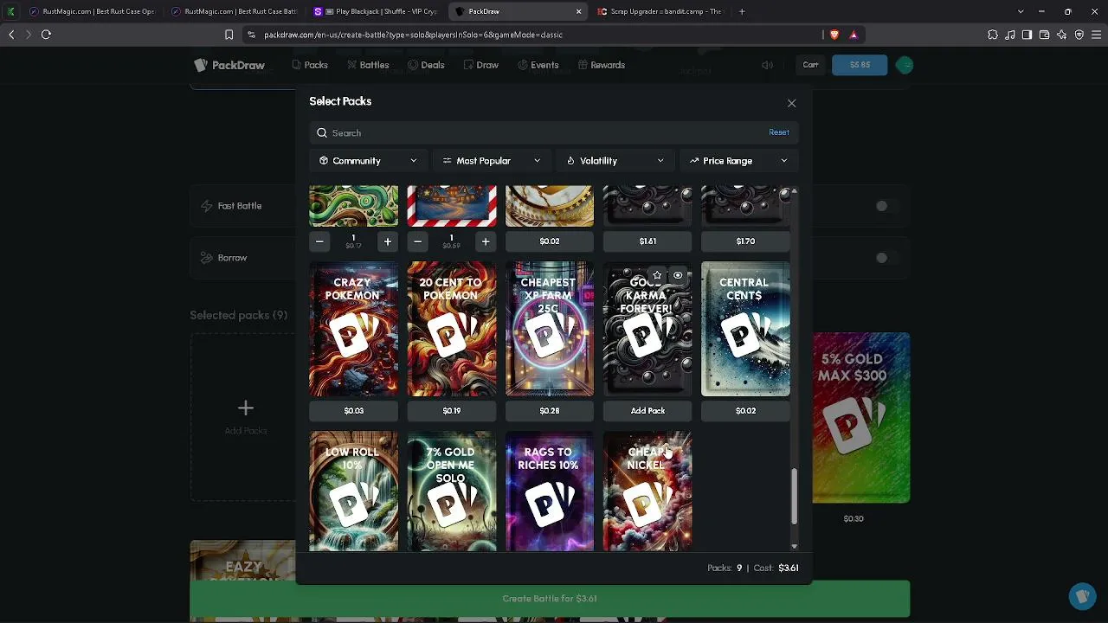Select the 20 Cent to Pokemon thumbnail
Viewport: 1108px width, 623px height.
(x=452, y=329)
